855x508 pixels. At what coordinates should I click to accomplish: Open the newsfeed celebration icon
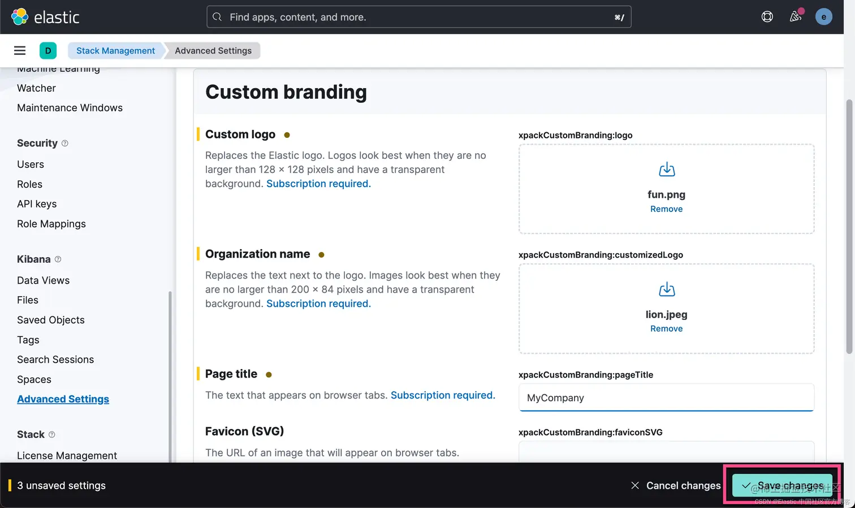[796, 16]
